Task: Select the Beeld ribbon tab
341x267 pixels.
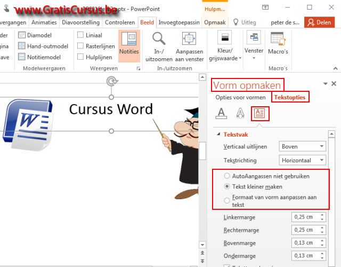Action: [147, 22]
